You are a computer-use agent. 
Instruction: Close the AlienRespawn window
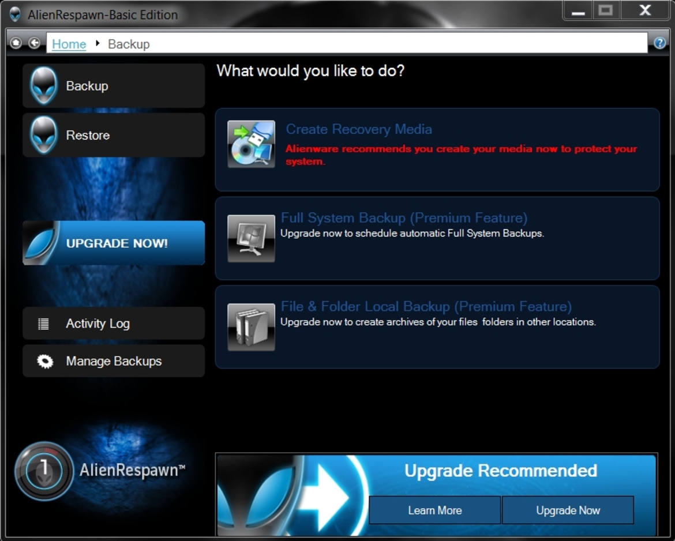pos(645,10)
